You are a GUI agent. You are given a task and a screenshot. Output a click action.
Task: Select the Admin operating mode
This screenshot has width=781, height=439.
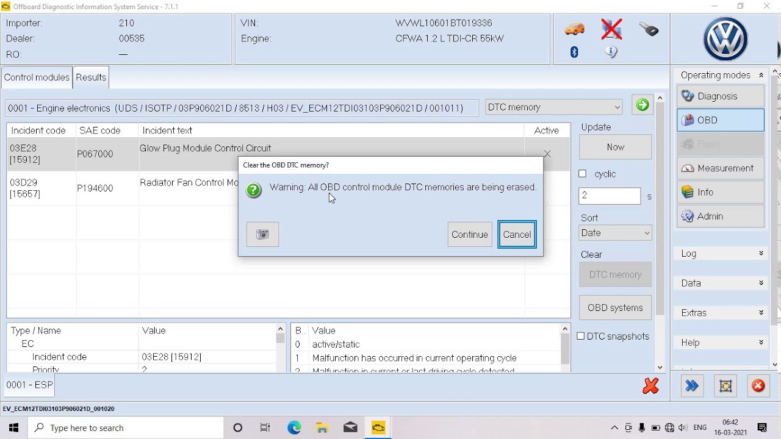click(x=720, y=216)
